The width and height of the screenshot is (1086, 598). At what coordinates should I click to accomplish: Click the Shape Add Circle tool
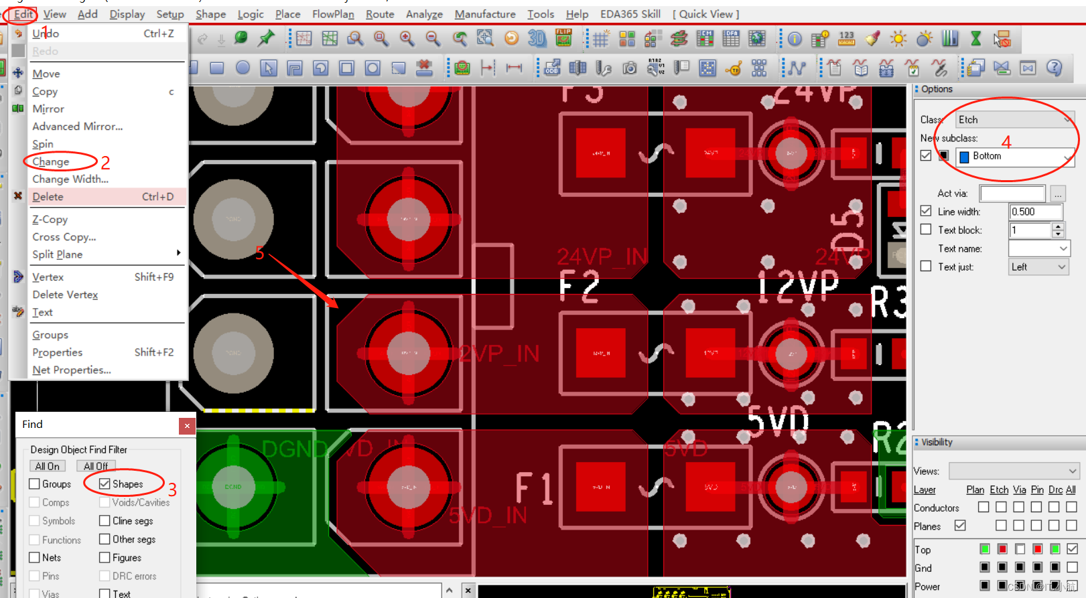coord(243,68)
